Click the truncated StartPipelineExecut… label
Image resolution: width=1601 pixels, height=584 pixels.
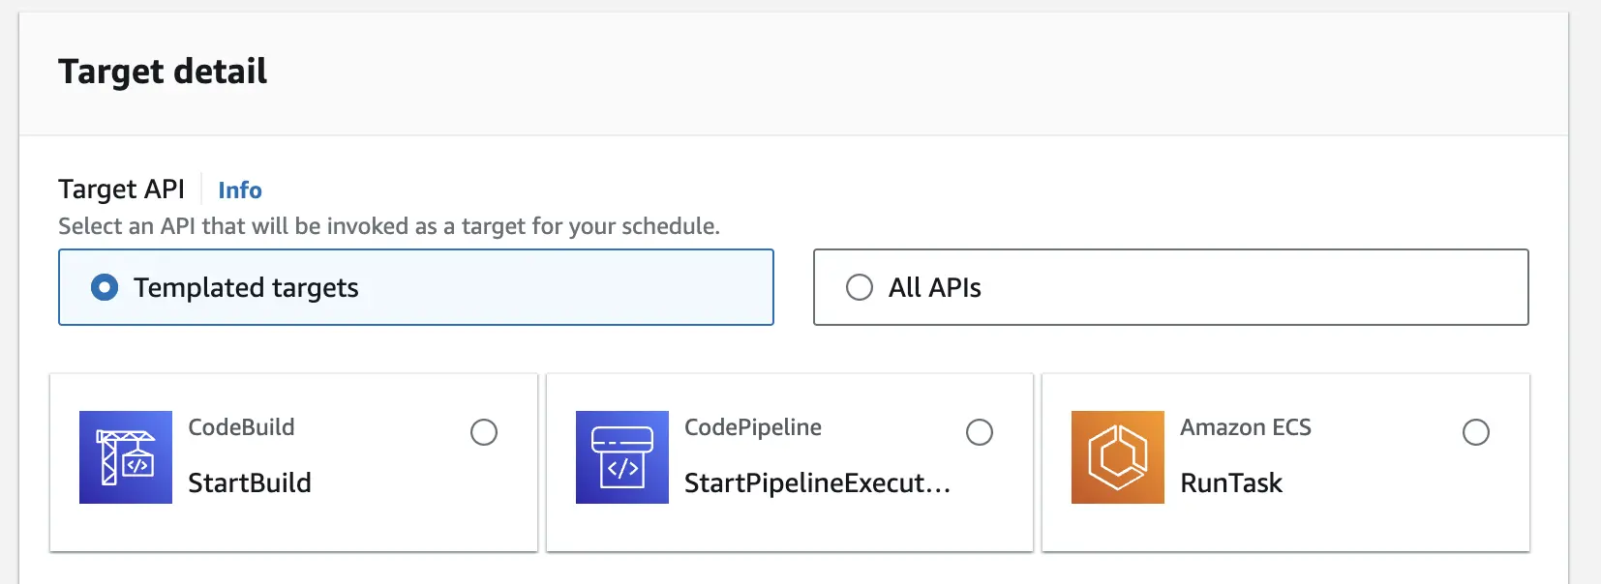[817, 482]
